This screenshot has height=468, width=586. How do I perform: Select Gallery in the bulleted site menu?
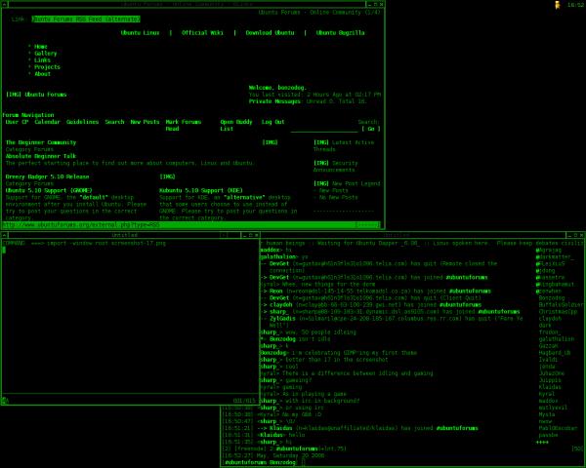(46, 54)
